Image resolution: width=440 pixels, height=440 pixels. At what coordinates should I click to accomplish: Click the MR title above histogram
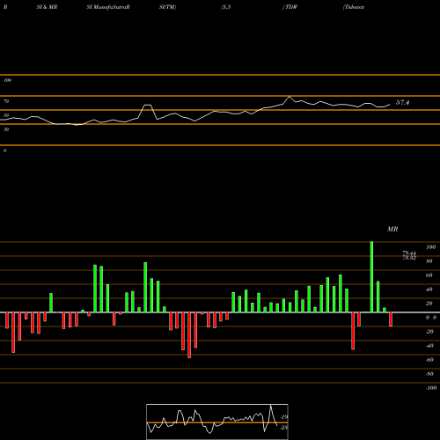tap(392, 229)
